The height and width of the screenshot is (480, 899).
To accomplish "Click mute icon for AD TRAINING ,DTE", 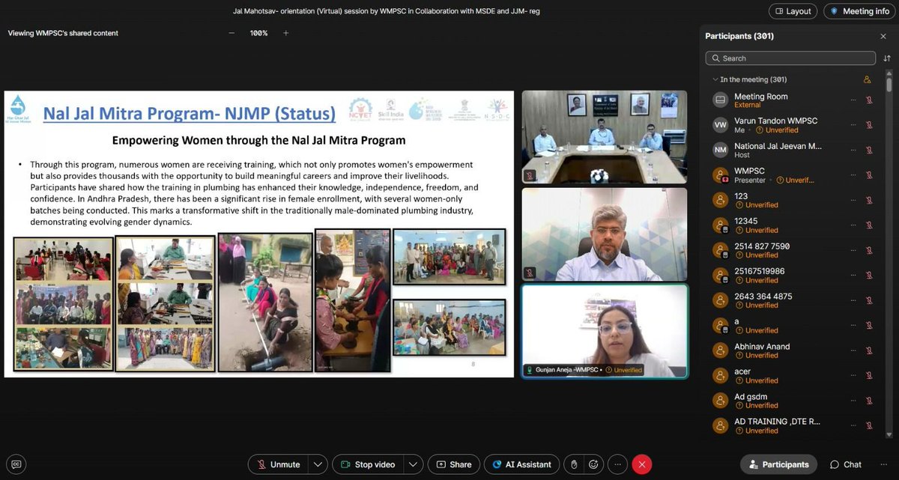I will click(x=869, y=425).
